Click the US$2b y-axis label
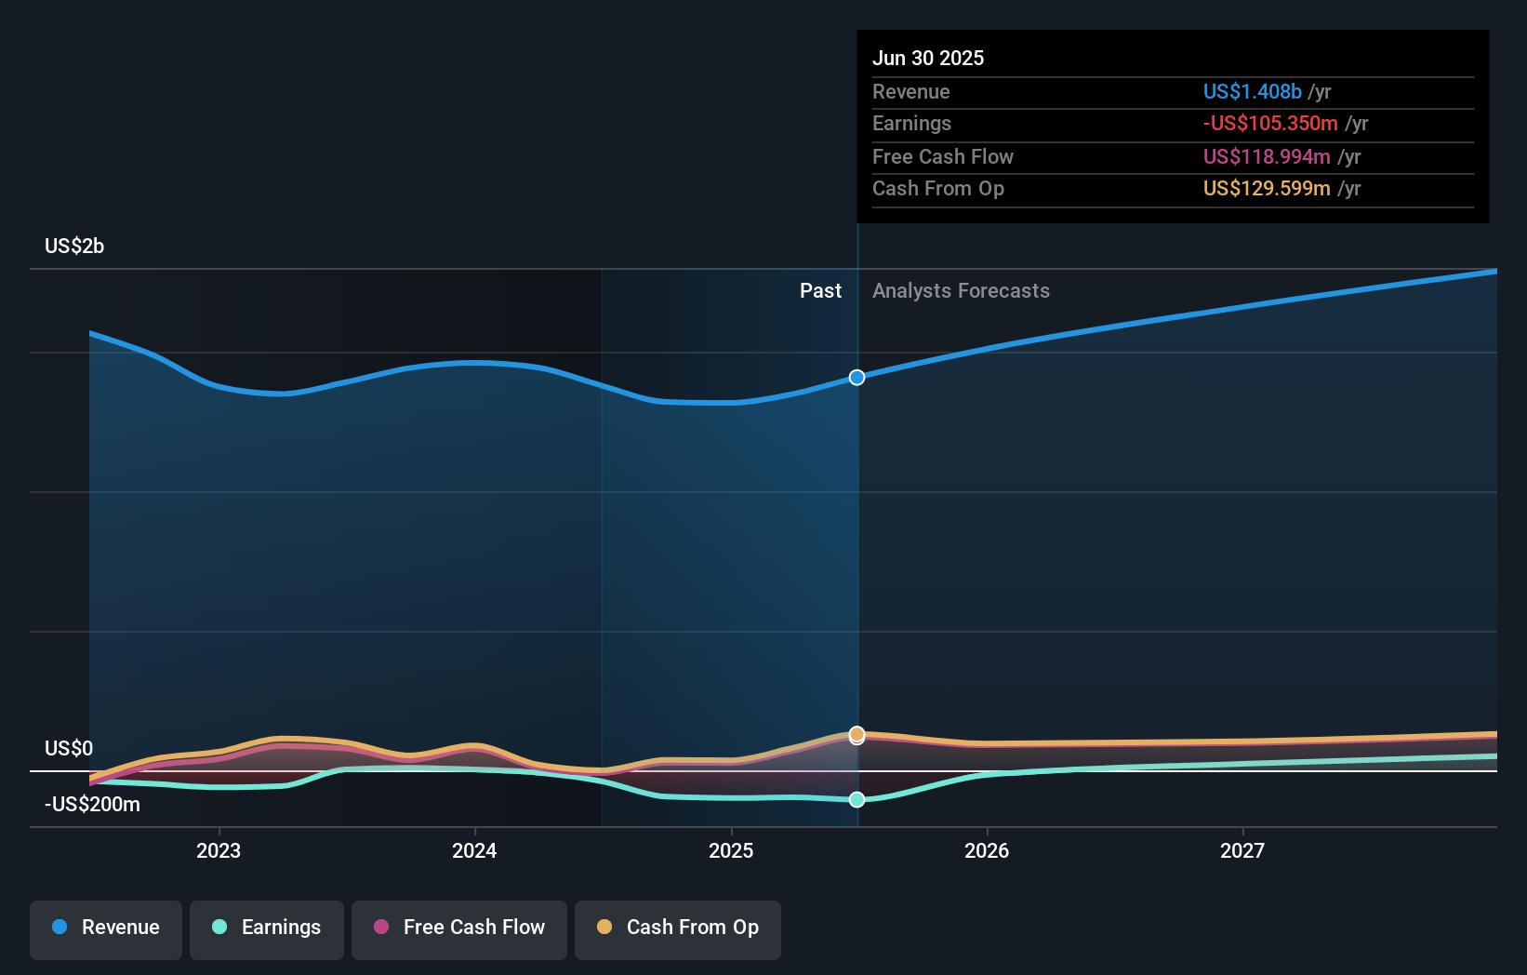 click(x=74, y=246)
